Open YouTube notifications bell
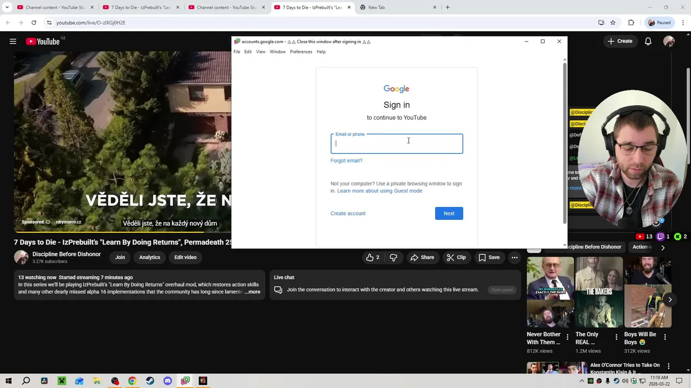This screenshot has width=691, height=388. click(648, 41)
